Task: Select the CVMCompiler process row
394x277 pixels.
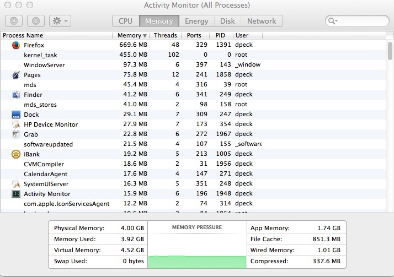Action: [193, 164]
